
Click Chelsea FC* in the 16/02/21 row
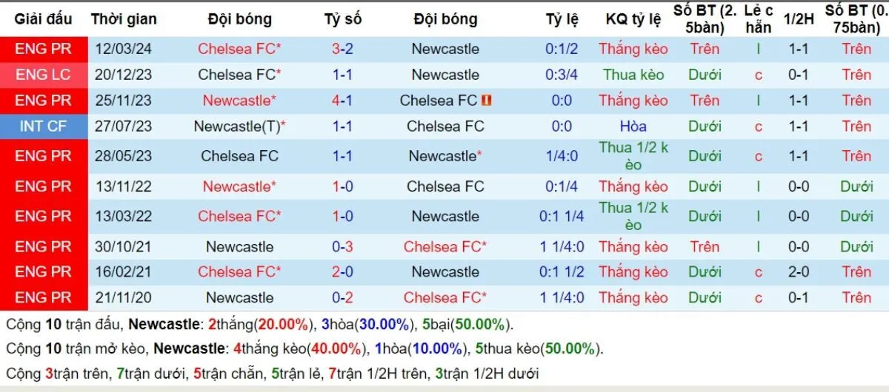pyautogui.click(x=239, y=271)
